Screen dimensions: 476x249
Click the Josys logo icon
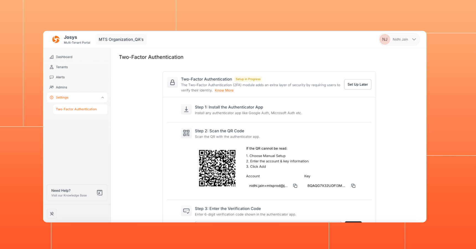pos(56,39)
